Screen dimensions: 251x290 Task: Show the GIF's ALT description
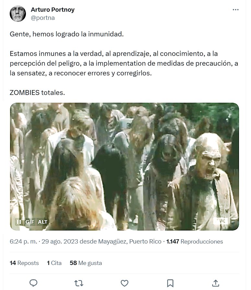point(42,222)
